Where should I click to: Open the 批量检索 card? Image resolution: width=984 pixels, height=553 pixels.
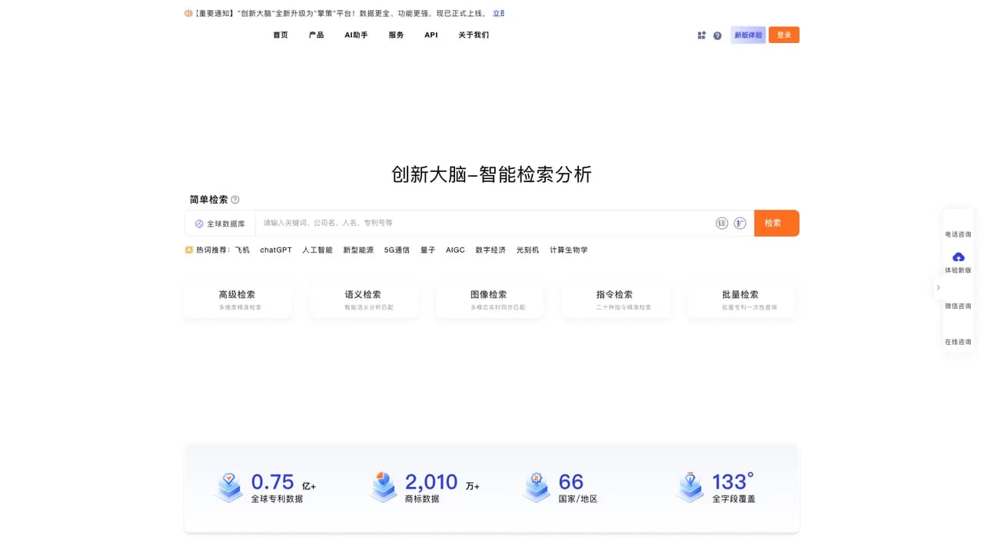click(x=742, y=300)
